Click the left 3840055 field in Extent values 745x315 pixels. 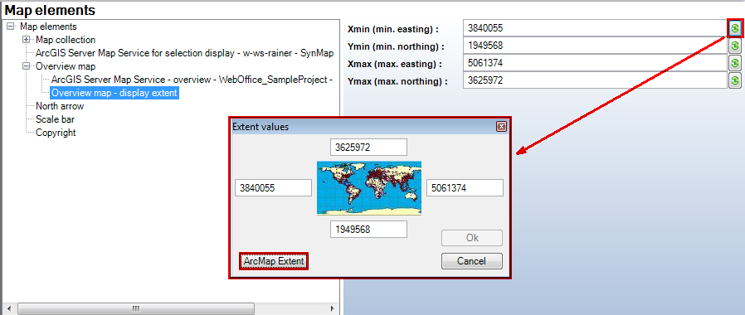(273, 188)
